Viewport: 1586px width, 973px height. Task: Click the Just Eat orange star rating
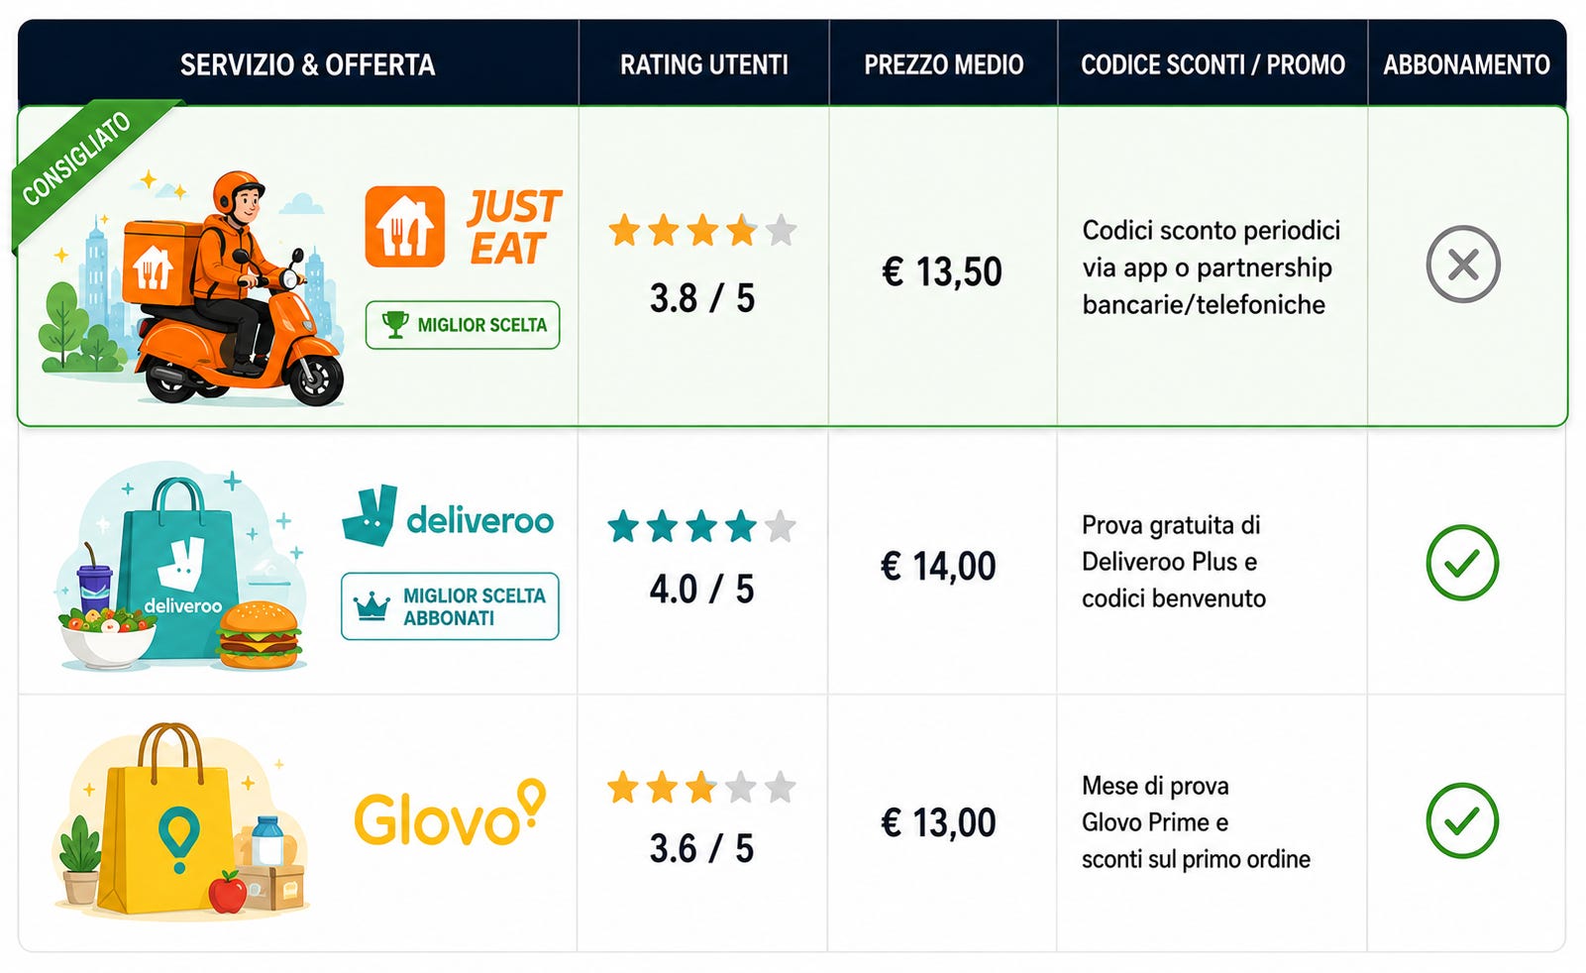702,230
